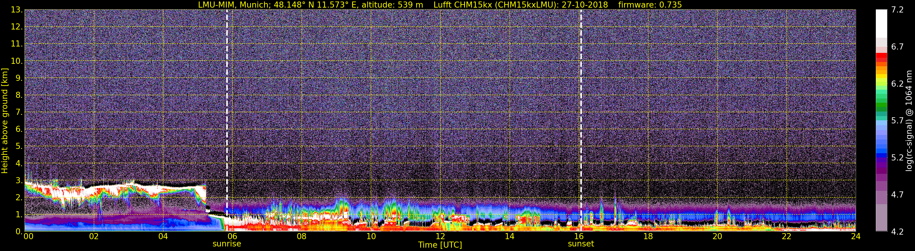Click the 'sunrise' label below the axis
The image size is (915, 251).
coord(227,244)
